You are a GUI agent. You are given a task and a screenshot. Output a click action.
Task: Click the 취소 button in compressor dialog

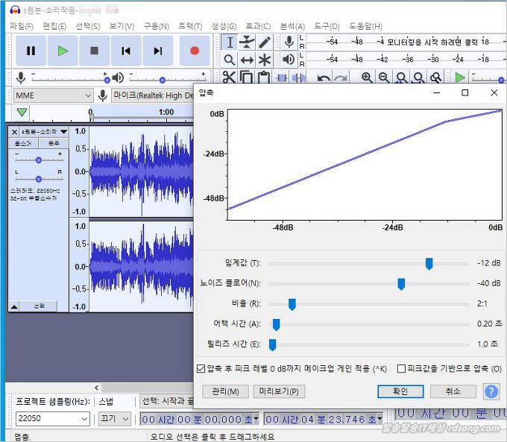(453, 391)
